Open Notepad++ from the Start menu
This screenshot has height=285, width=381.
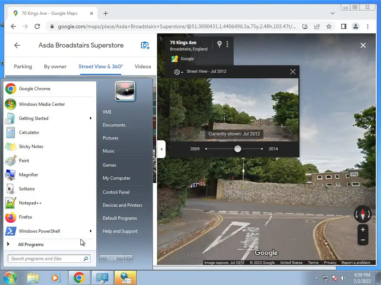(x=50, y=203)
